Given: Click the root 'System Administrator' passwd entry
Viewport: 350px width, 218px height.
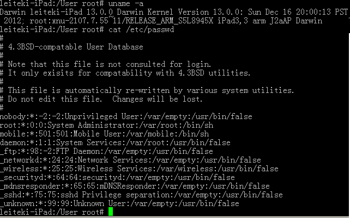Looking at the screenshot, I should pyautogui.click(x=107, y=125).
